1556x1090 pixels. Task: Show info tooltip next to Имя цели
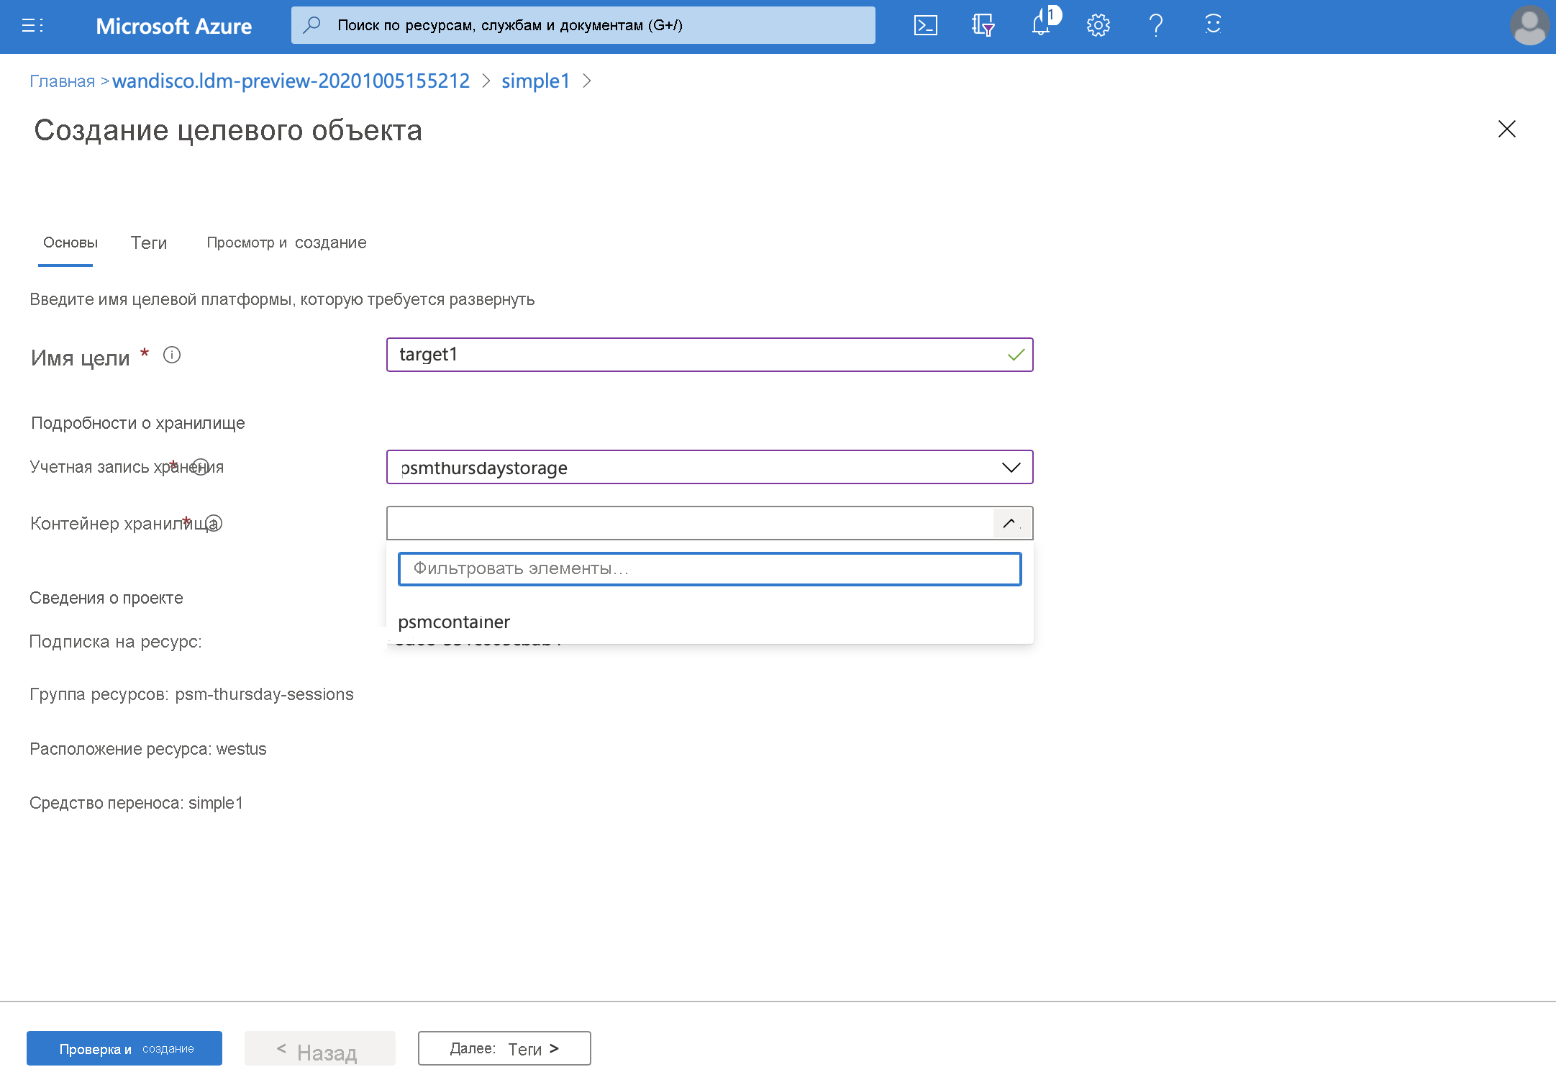(172, 355)
